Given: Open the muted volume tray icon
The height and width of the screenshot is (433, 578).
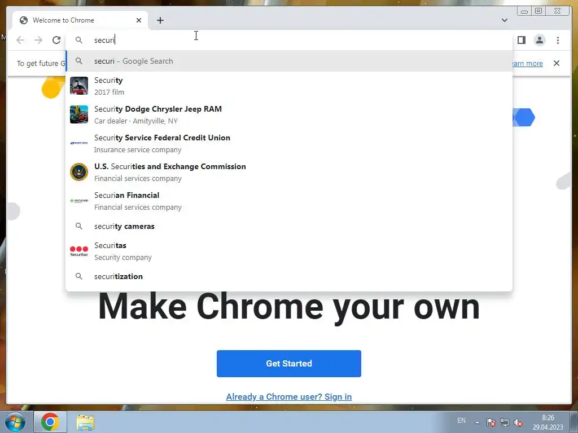Looking at the screenshot, I should (518, 422).
